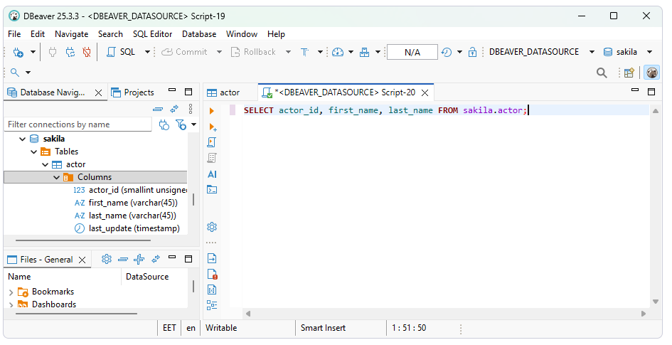Toggle the lock read-only icon
This screenshot has width=672, height=345.
coord(472,53)
